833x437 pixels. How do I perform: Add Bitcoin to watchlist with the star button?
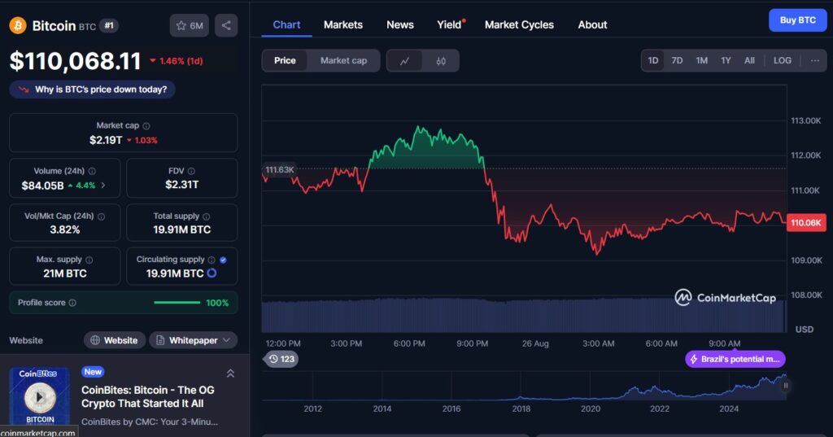[x=190, y=25]
